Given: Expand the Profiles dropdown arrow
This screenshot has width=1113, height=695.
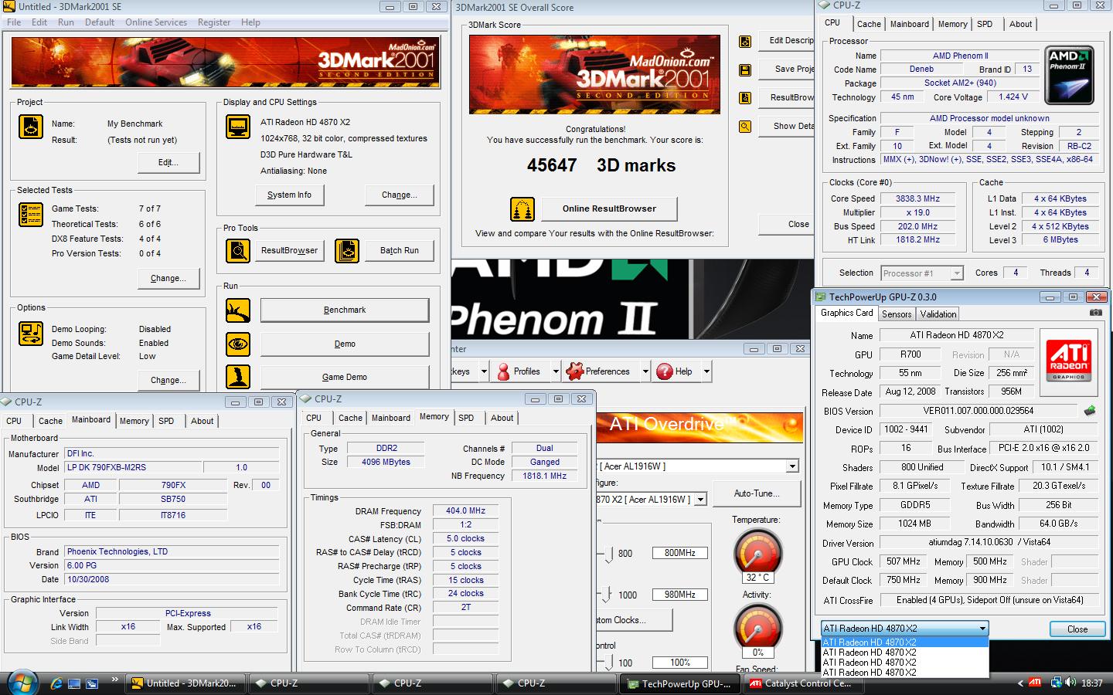Looking at the screenshot, I should 555,371.
